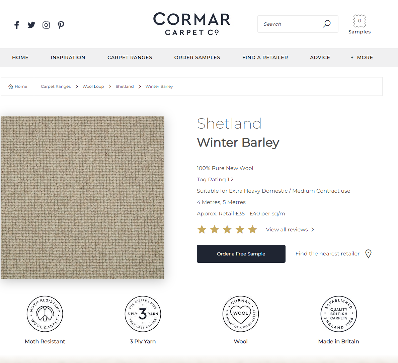Expand the + MORE menu
Screen dimensions: 398x363
(362, 57)
